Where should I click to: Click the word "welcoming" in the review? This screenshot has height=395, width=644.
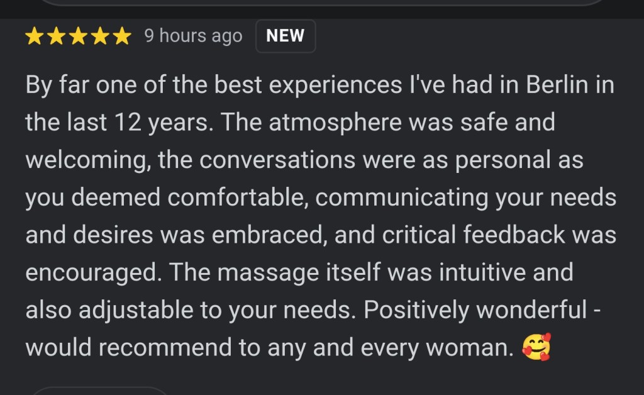[x=84, y=160]
